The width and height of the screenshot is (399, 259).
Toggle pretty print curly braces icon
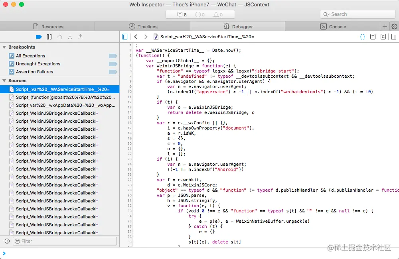(x=362, y=37)
